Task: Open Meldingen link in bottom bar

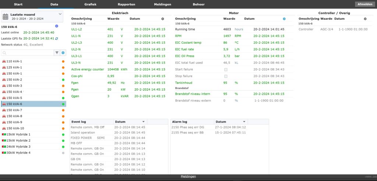Action: 188,177
